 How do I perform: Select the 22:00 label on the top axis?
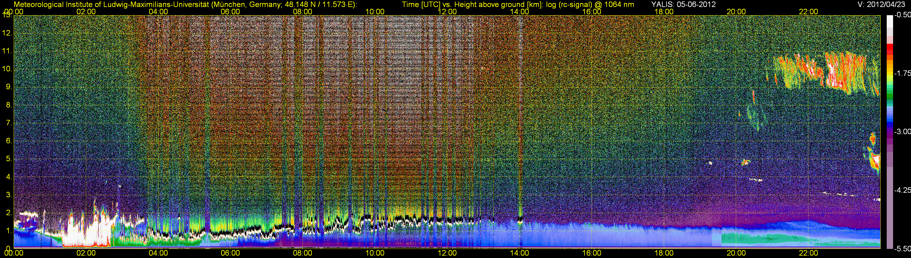point(808,12)
